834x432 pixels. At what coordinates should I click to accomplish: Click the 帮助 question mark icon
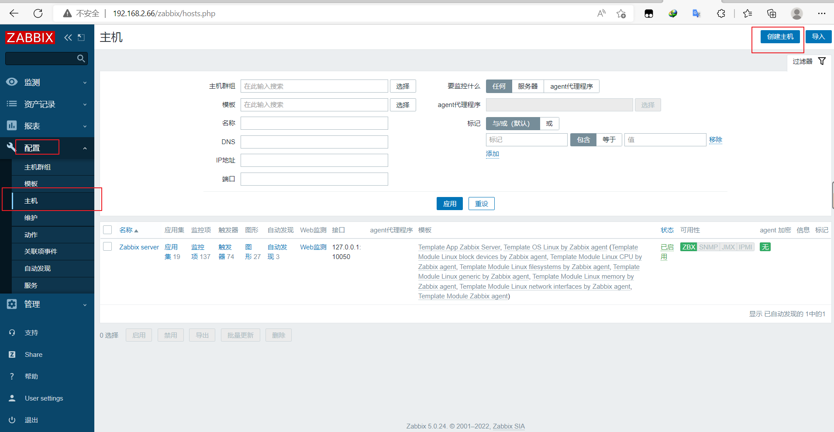pyautogui.click(x=12, y=377)
